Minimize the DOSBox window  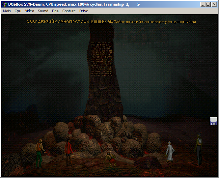point(202,4)
